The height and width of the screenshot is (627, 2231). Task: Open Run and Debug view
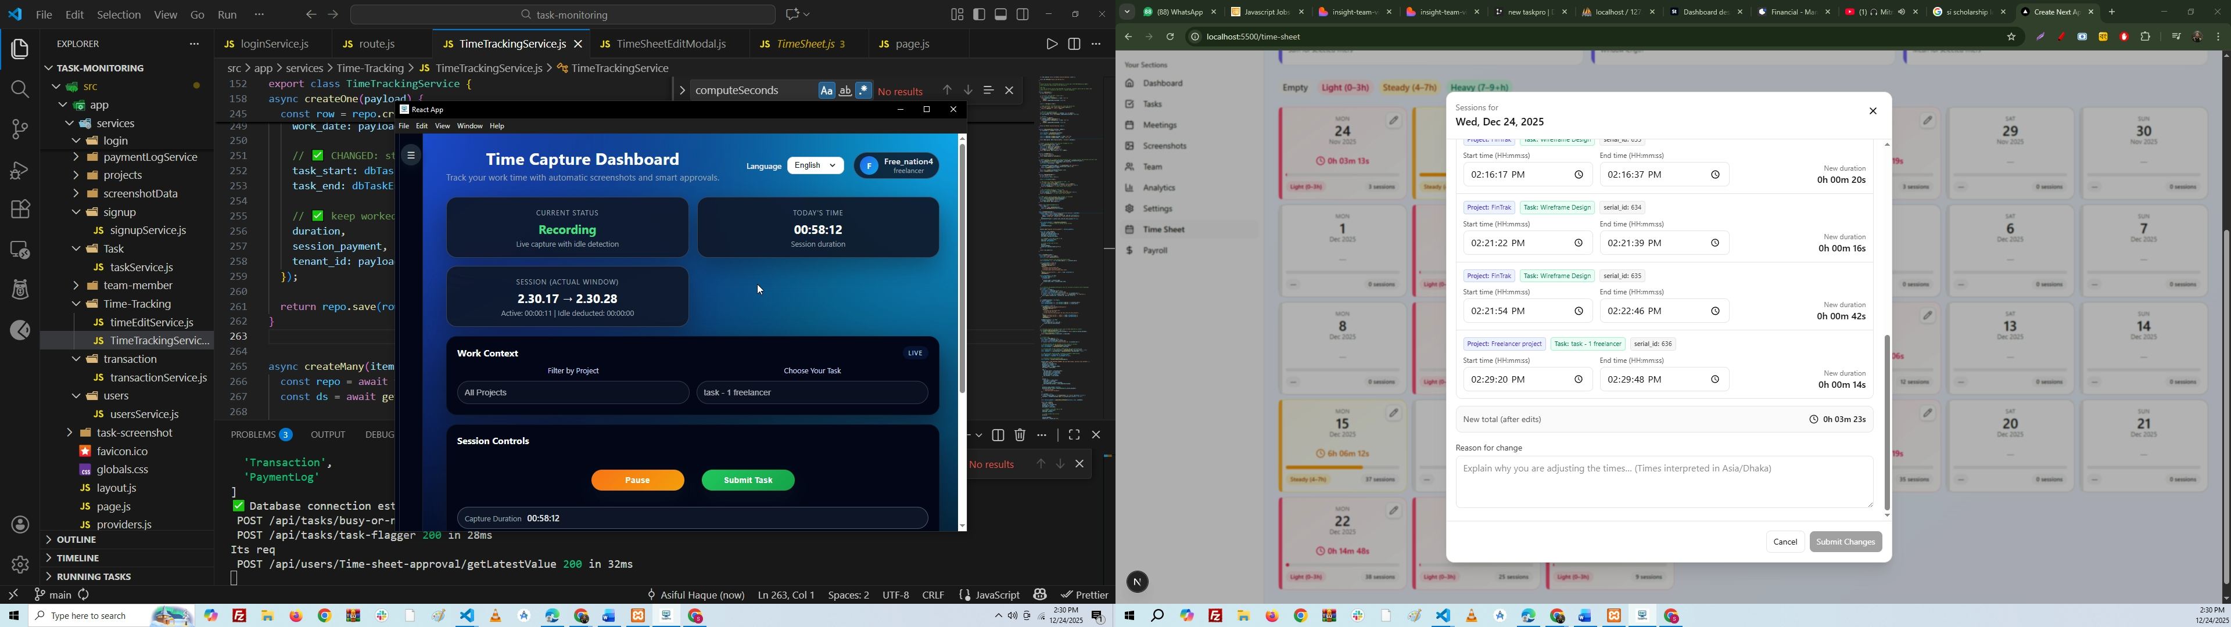[19, 170]
